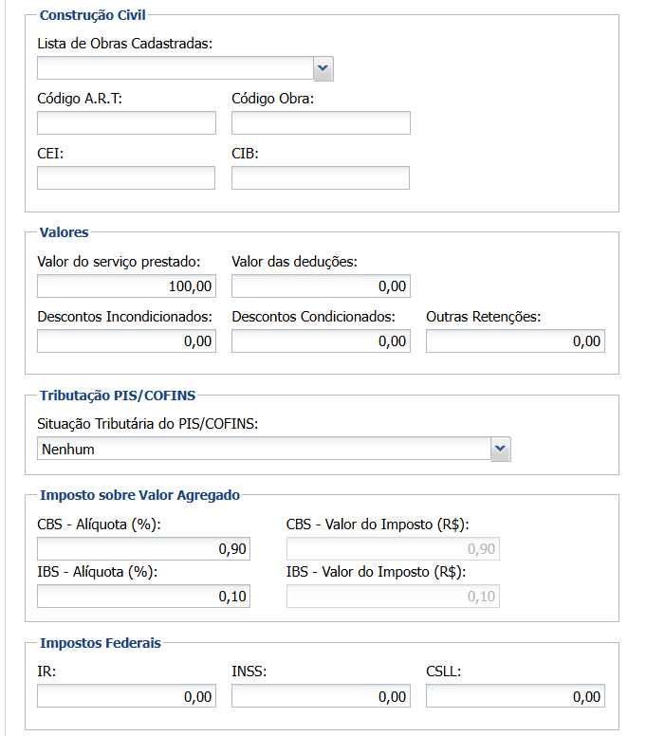Focus the IR federal tax field
Image resolution: width=646 pixels, height=736 pixels.
126,696
